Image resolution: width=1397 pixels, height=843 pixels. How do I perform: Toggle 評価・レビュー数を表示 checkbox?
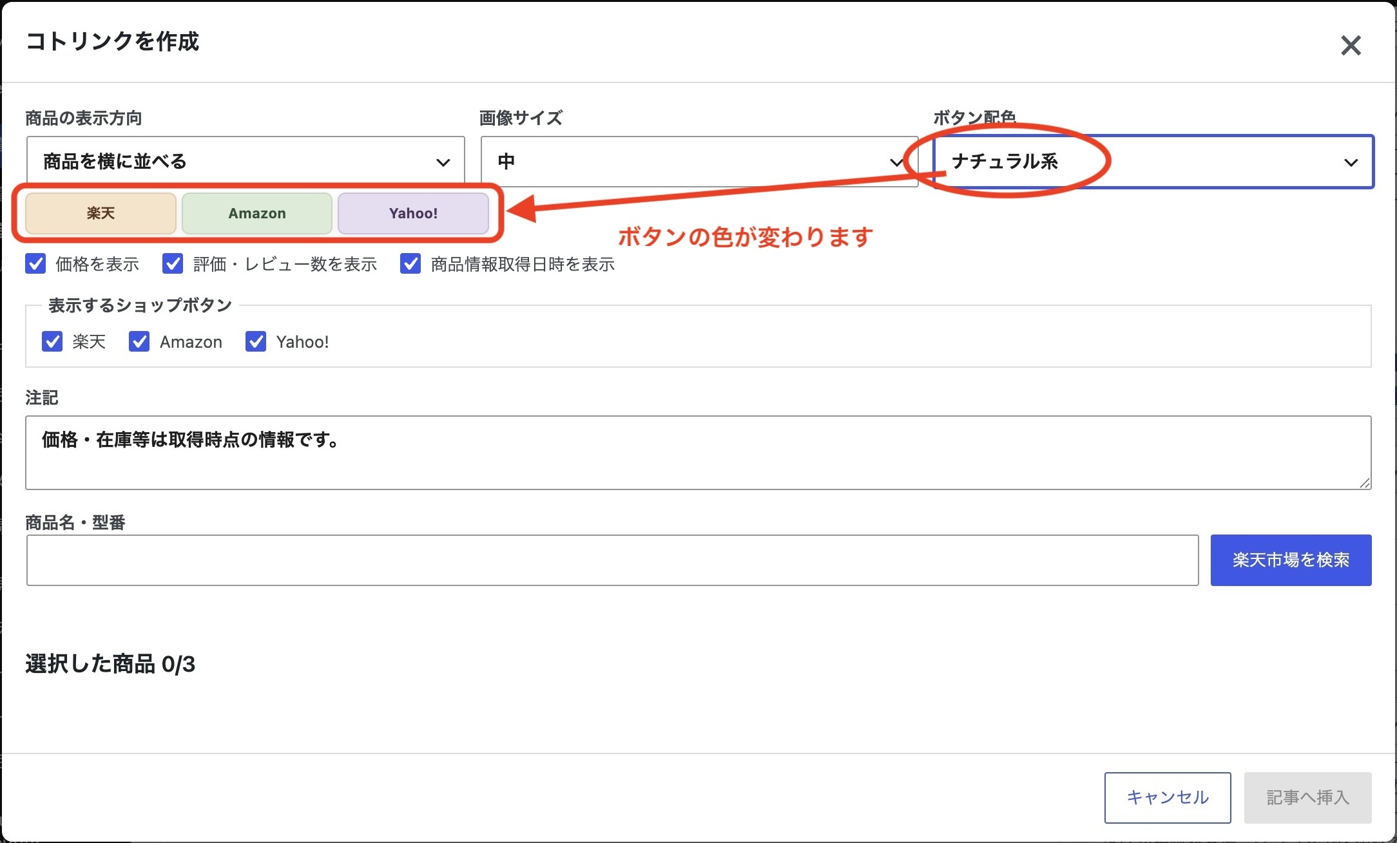[173, 263]
